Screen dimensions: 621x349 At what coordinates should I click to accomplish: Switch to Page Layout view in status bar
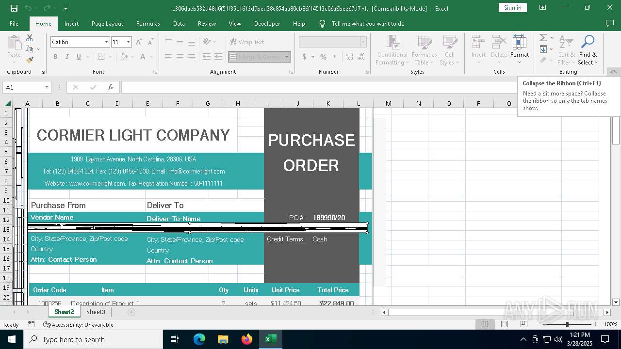point(505,324)
